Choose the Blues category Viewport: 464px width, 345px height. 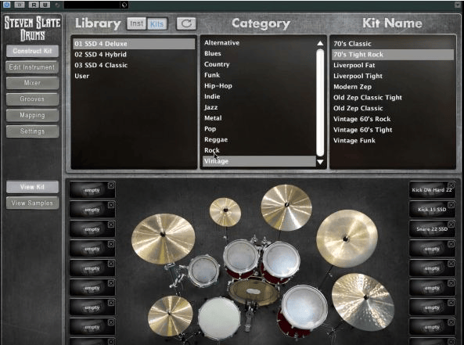(x=259, y=53)
